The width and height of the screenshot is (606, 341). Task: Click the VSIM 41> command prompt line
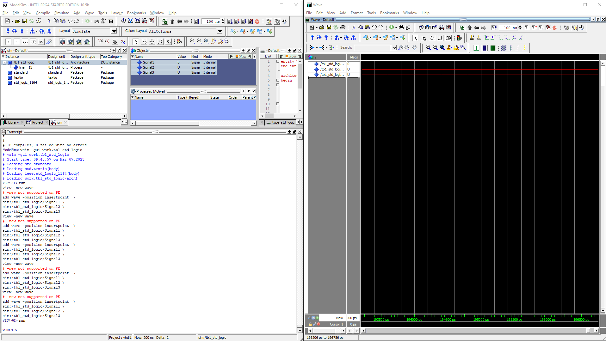(10, 330)
